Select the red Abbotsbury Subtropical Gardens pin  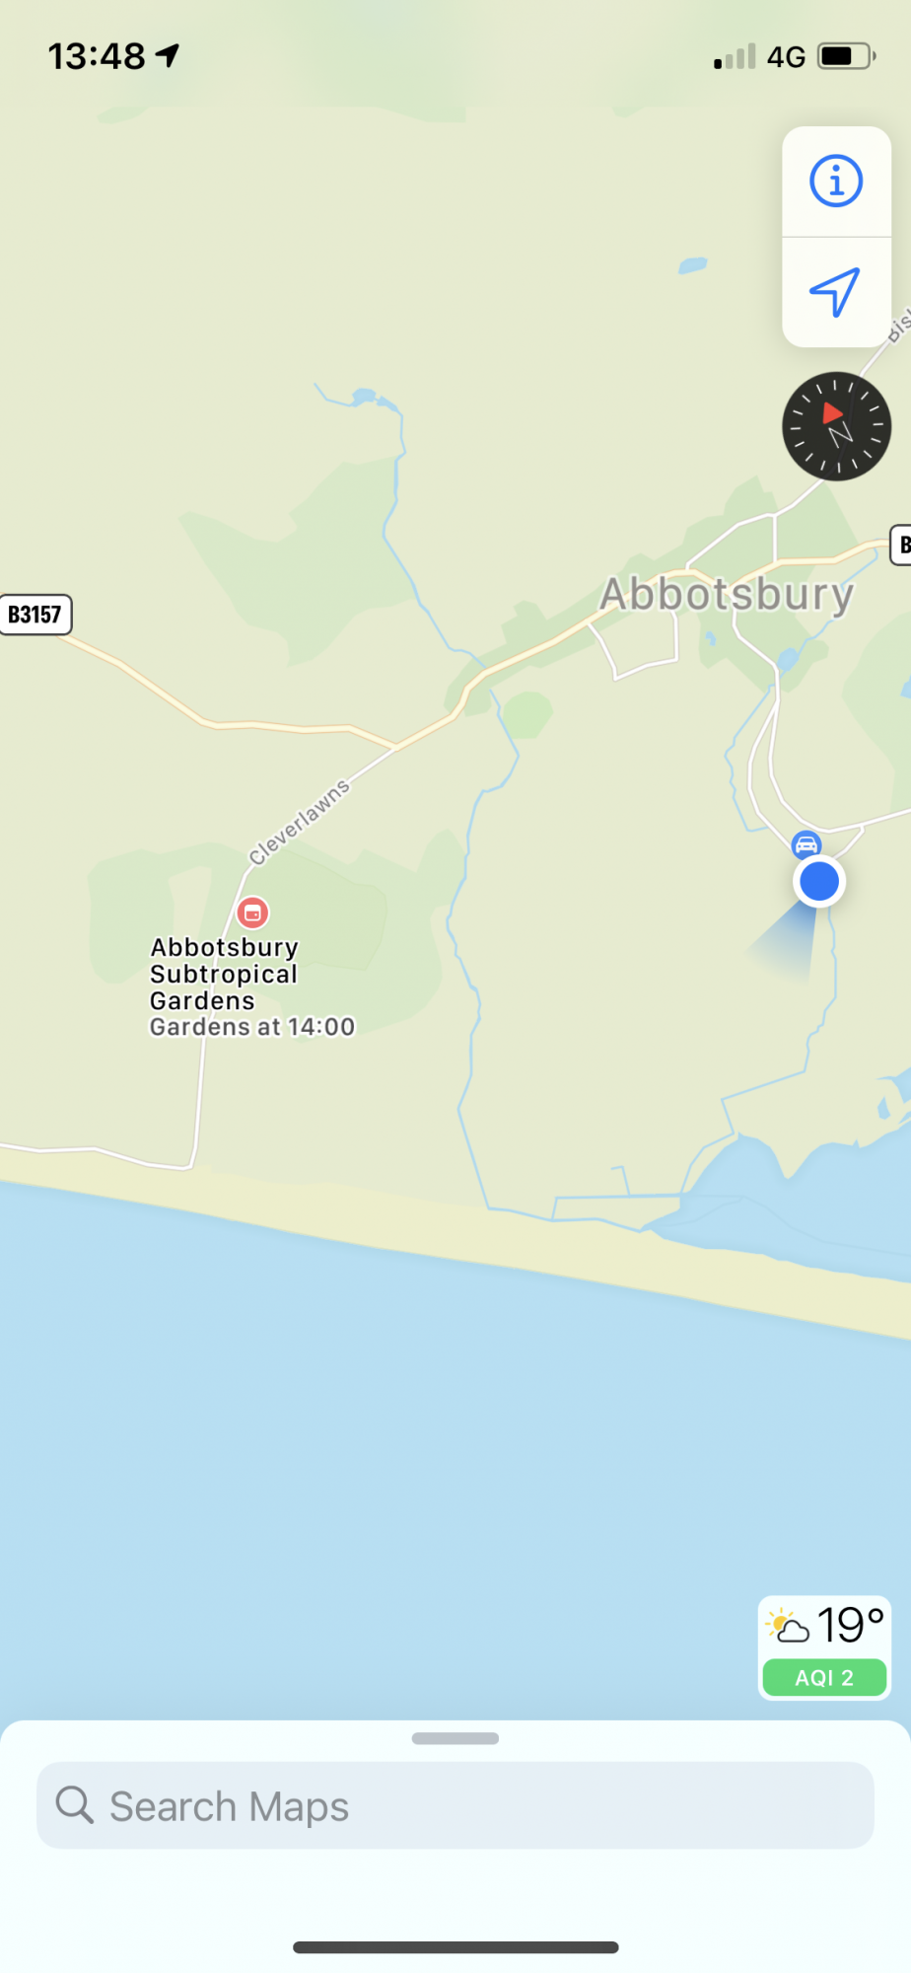[252, 913]
